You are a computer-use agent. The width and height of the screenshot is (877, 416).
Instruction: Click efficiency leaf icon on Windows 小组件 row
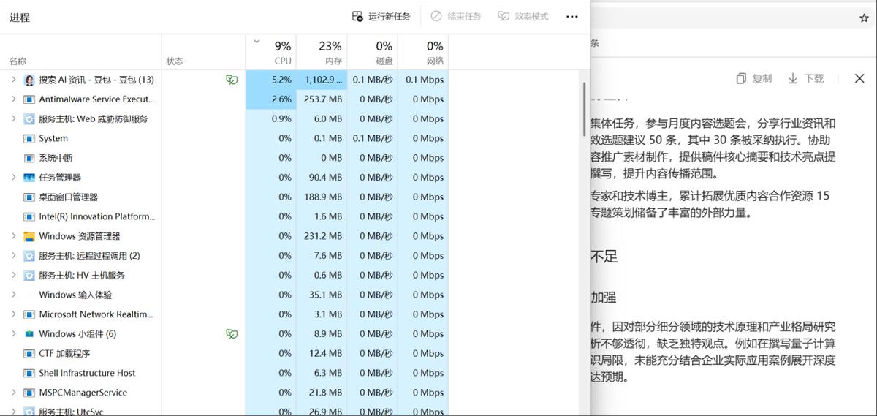[x=232, y=333]
